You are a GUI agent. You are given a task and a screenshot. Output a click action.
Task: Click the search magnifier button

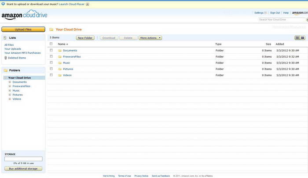307,19
